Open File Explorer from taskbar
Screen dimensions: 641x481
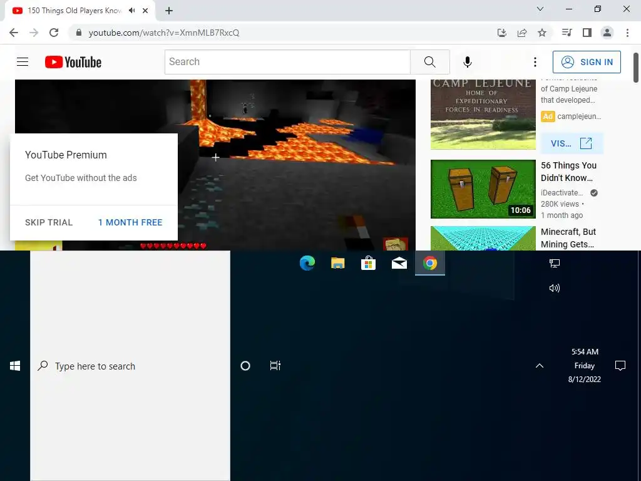pos(337,263)
